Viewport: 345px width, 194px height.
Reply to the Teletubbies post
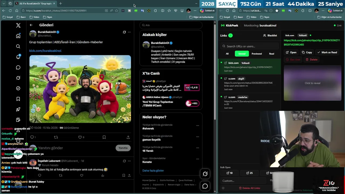(x=32, y=137)
